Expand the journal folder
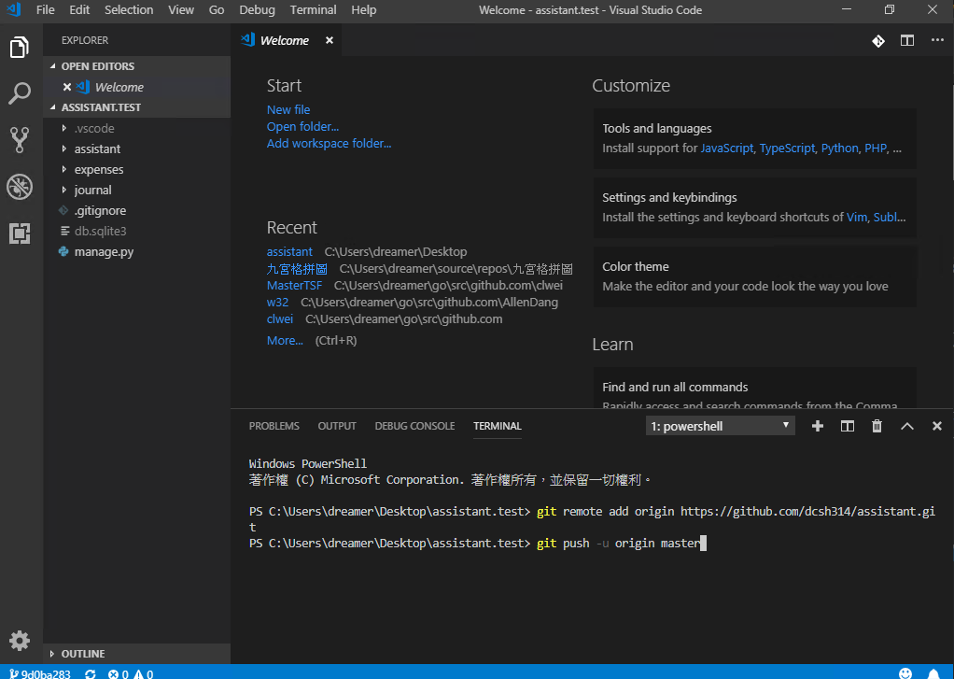Screen dimensions: 954x679 click(92, 190)
